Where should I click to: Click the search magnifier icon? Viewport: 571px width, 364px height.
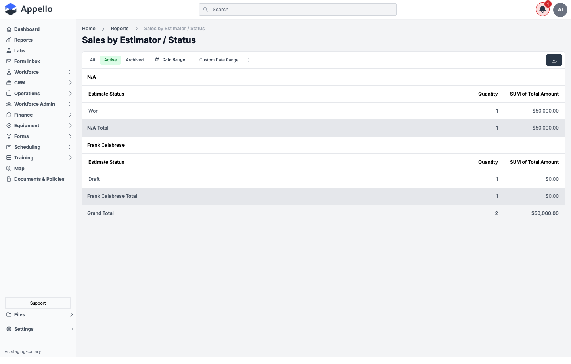[205, 10]
